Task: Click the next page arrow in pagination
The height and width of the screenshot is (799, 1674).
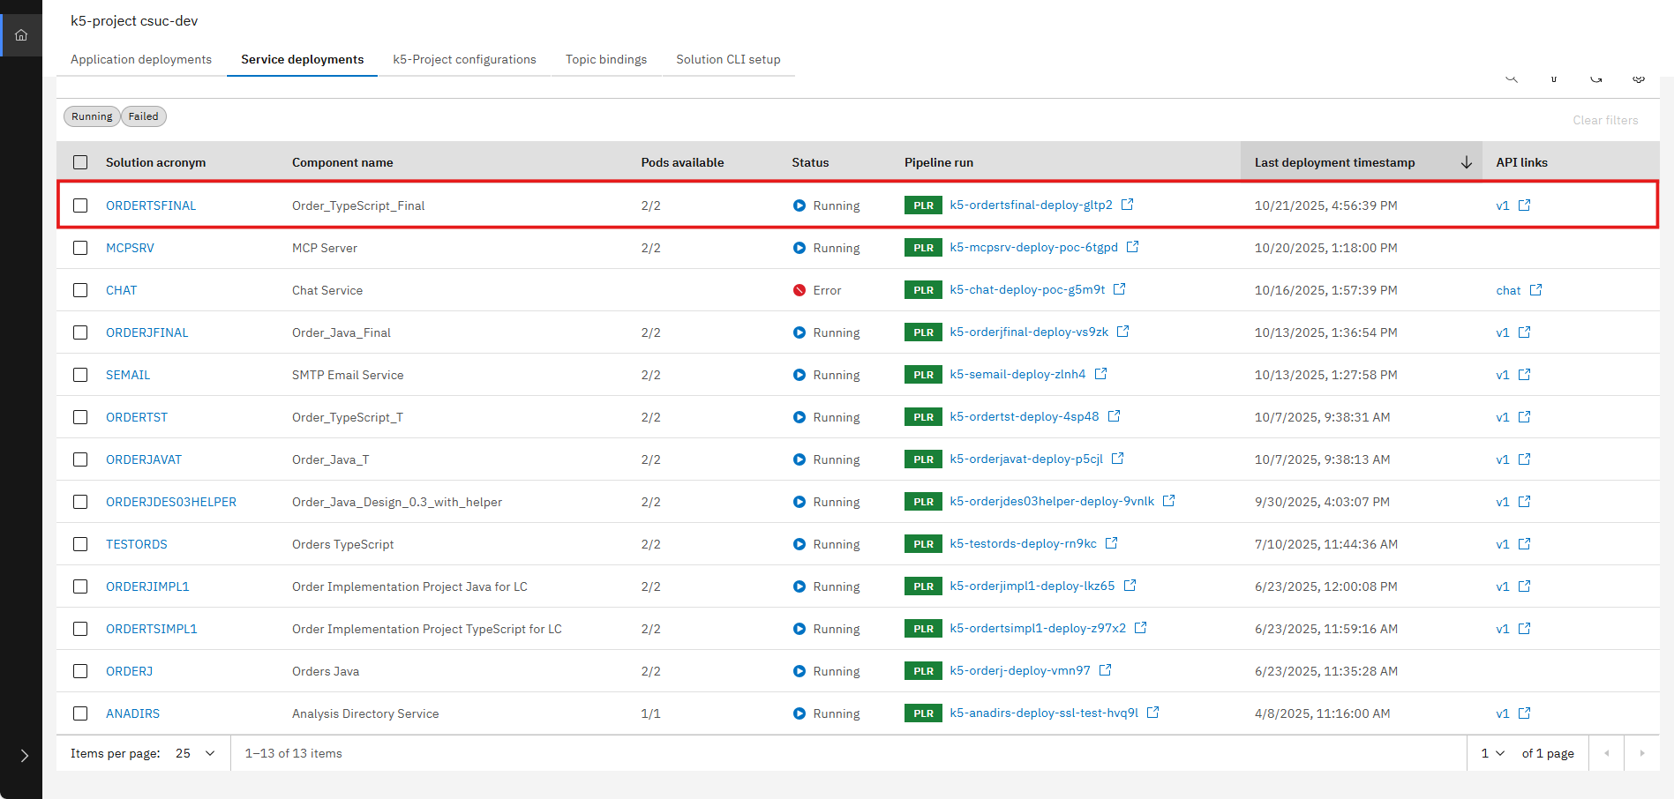Action: tap(1641, 753)
